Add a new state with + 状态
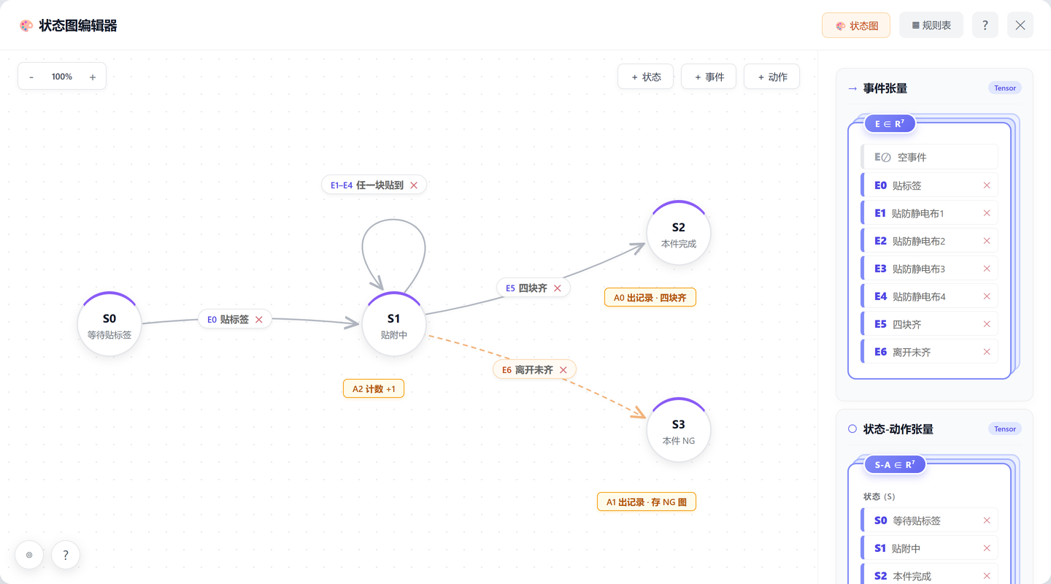 (x=646, y=77)
